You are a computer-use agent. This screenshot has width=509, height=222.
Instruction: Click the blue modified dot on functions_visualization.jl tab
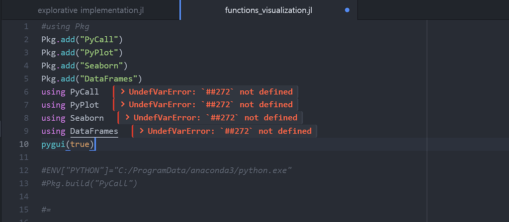[347, 10]
